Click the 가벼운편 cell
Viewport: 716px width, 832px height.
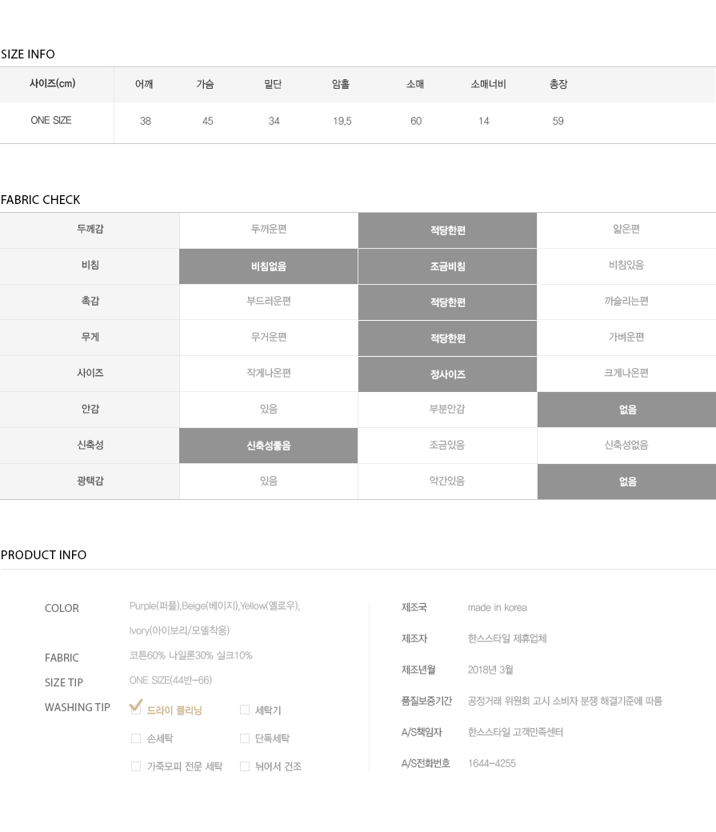click(626, 337)
